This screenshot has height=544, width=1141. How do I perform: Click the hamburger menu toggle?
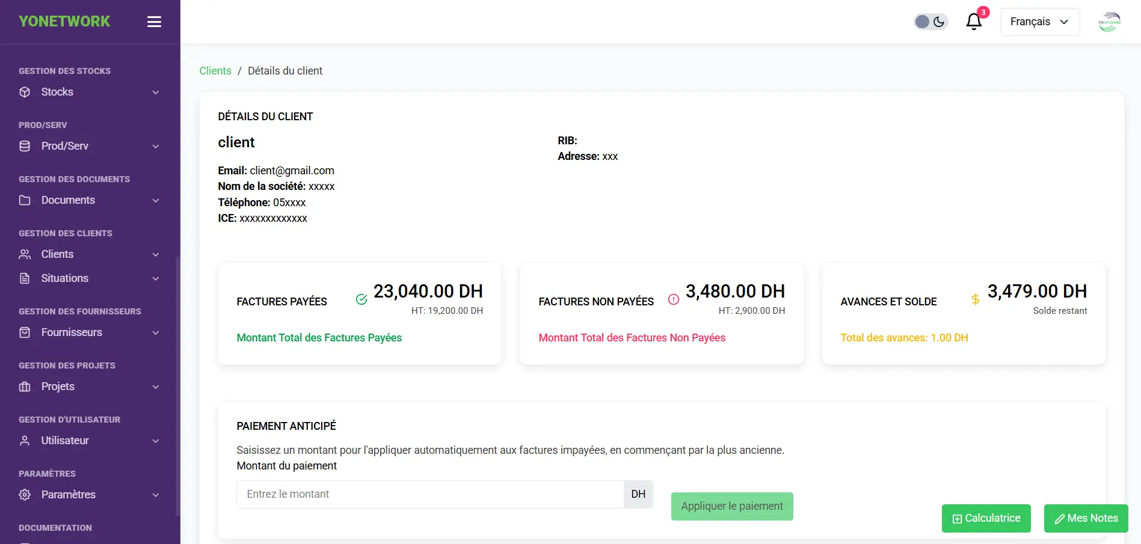[154, 21]
